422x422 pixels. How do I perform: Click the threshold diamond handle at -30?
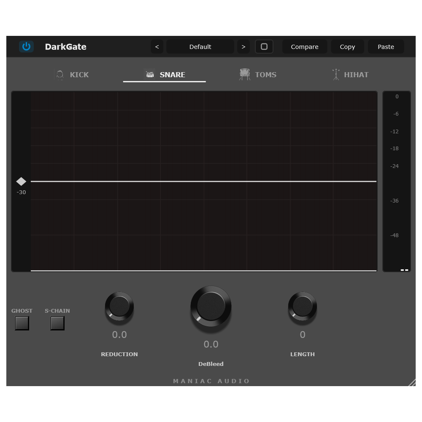(x=21, y=181)
